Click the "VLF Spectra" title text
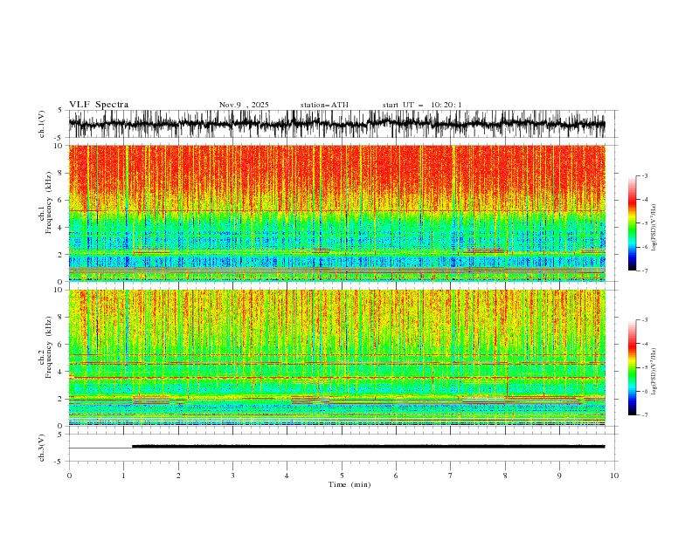This screenshot has height=534, width=692. coord(99,105)
